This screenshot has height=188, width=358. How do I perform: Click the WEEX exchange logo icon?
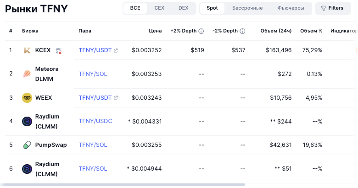27,98
